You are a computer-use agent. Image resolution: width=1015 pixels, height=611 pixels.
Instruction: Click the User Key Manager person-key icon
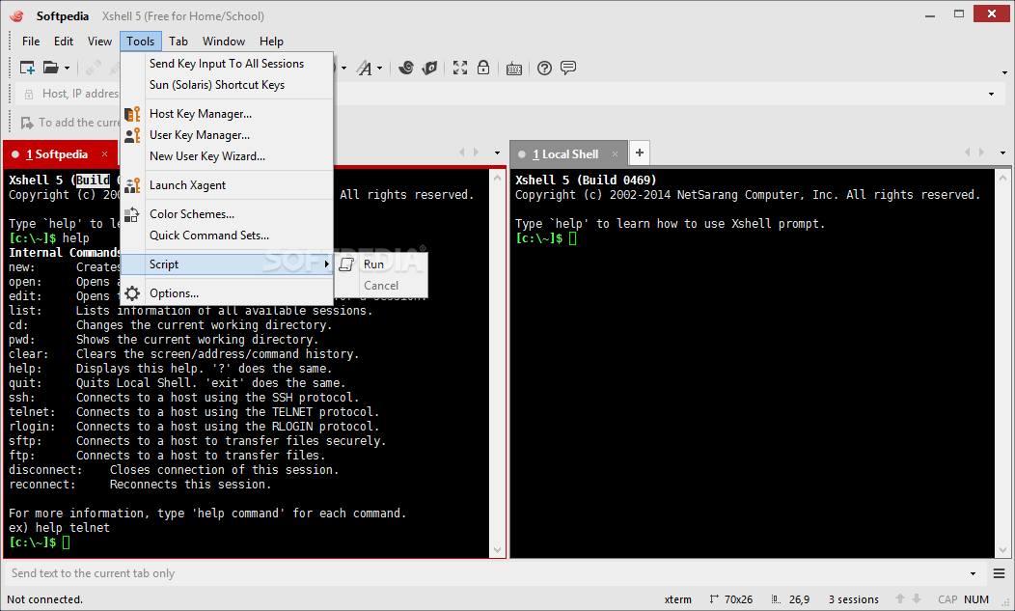(132, 135)
